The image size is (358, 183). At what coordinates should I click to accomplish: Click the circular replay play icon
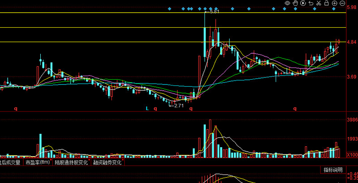point(303,3)
